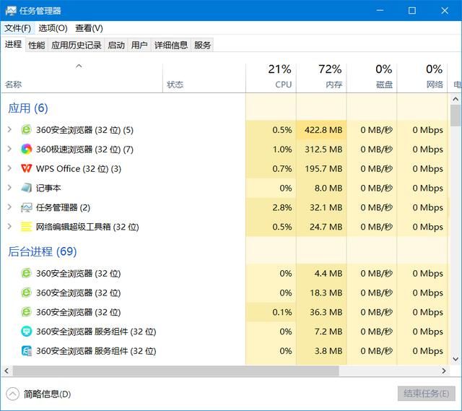Sort by the 0% 磁盘 column header
The width and height of the screenshot is (462, 411).
(372, 78)
